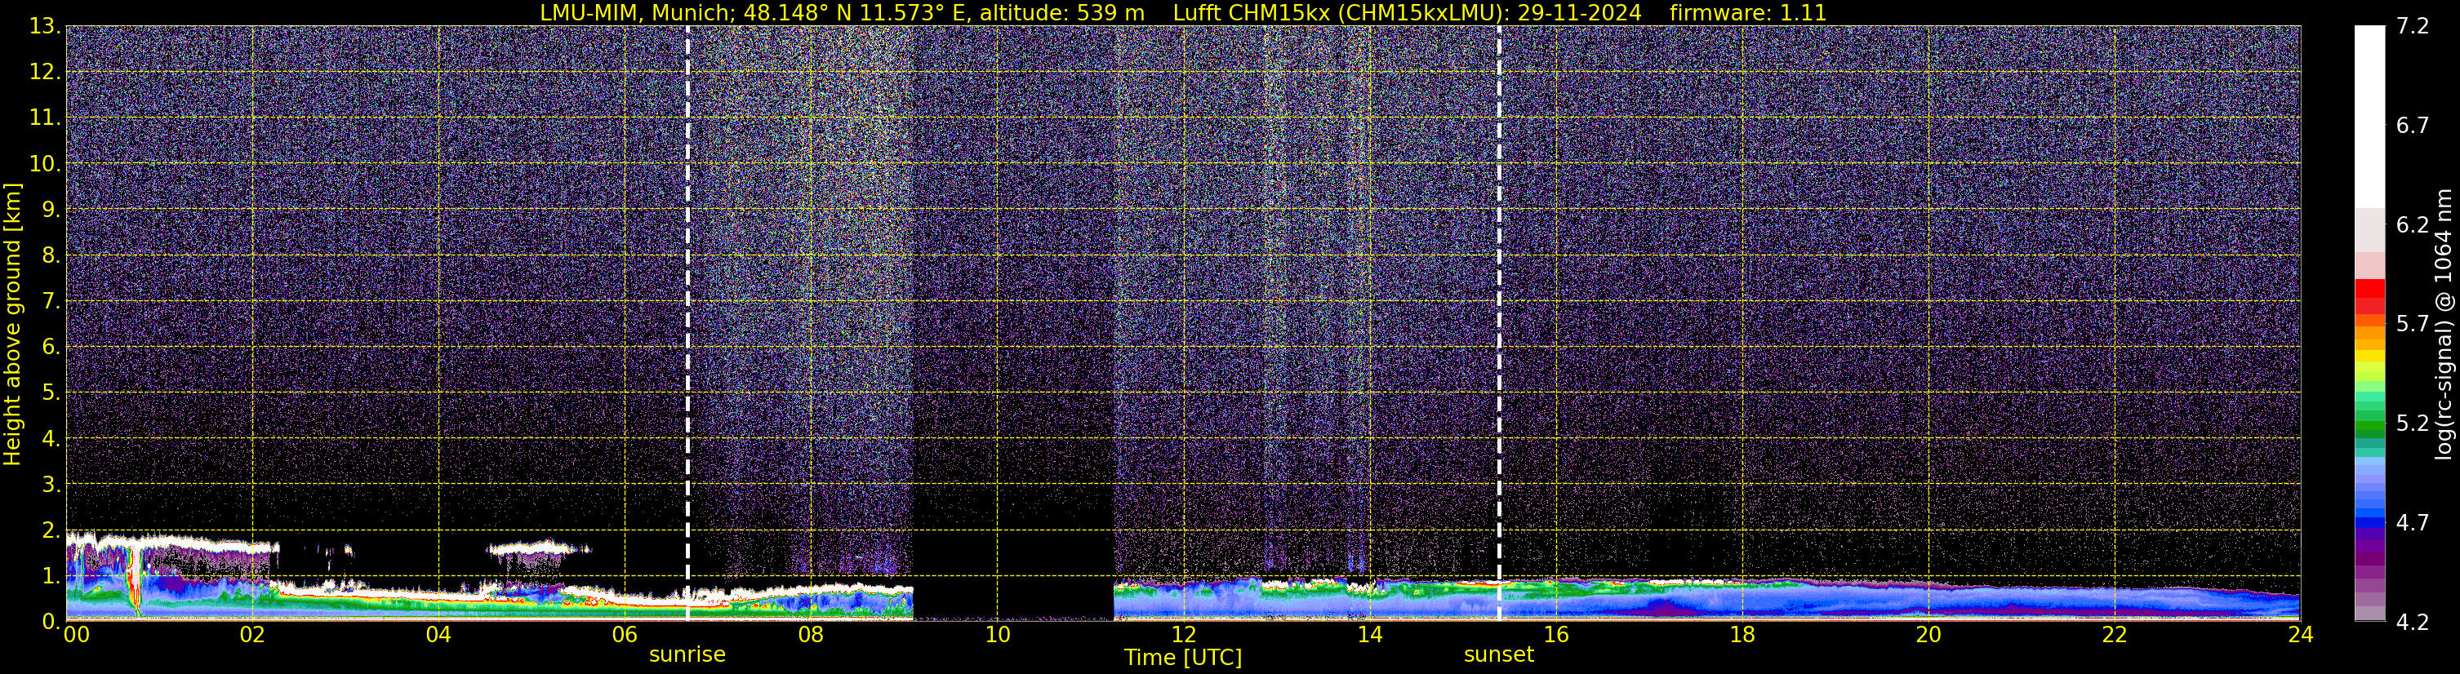2460x674 pixels.
Task: Click the colorbar value '5.7'
Action: pos(2413,325)
